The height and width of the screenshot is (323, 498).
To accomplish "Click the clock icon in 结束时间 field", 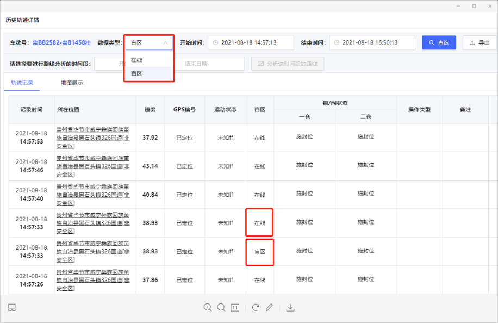I will pos(337,42).
